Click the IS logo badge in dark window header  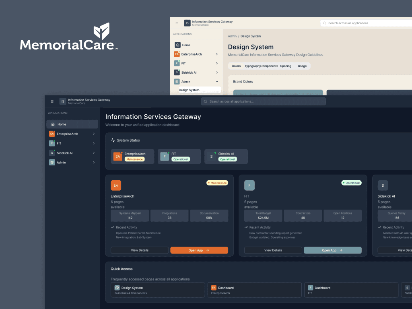click(x=62, y=101)
